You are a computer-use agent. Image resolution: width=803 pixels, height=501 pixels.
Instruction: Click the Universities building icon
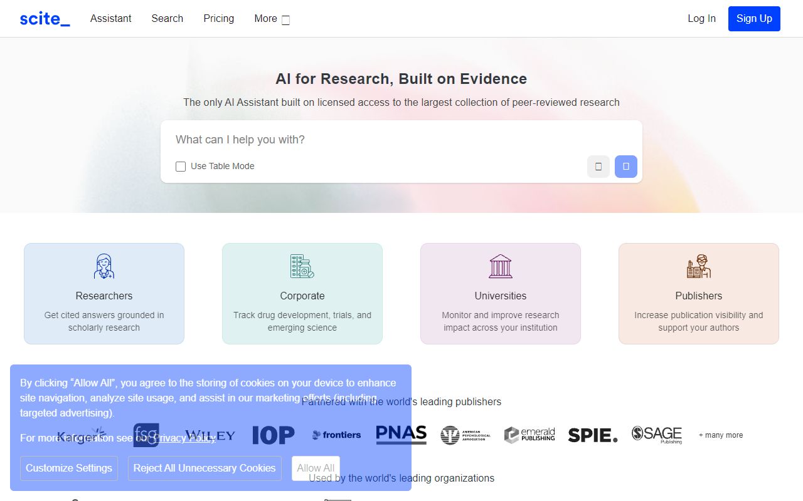coord(500,266)
